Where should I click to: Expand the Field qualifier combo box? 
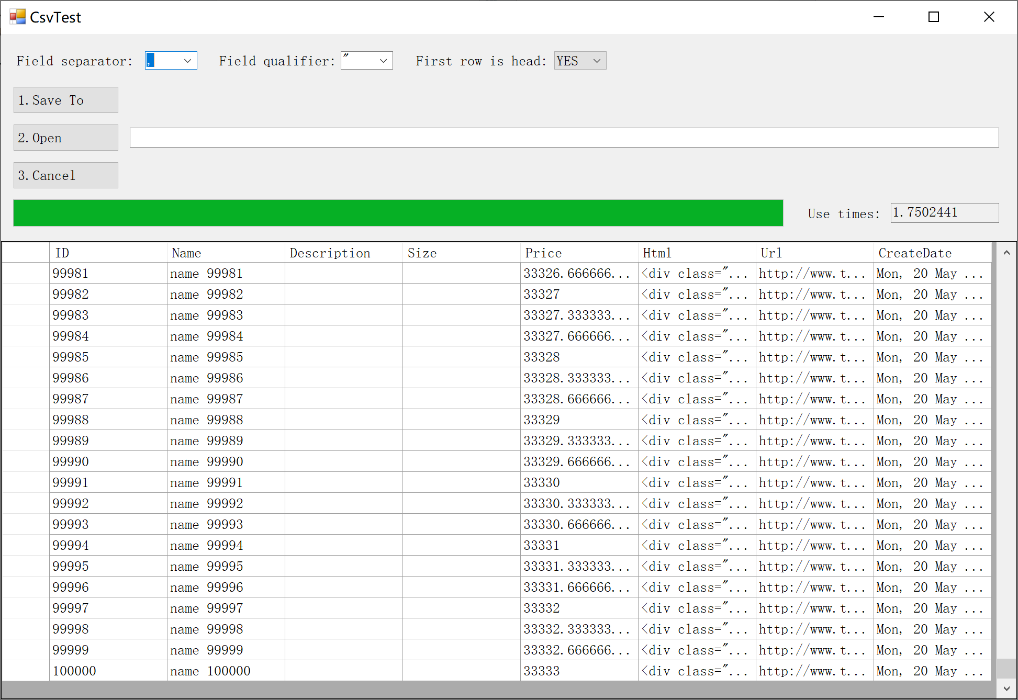coord(383,61)
